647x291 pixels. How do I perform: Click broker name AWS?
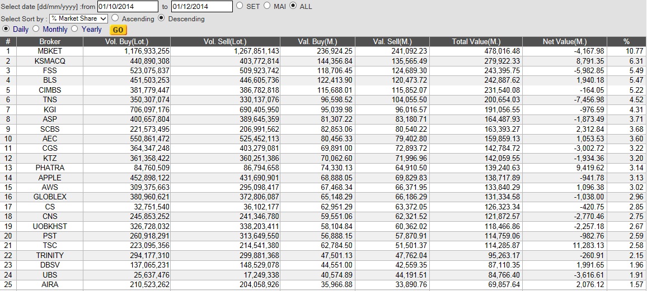50,187
